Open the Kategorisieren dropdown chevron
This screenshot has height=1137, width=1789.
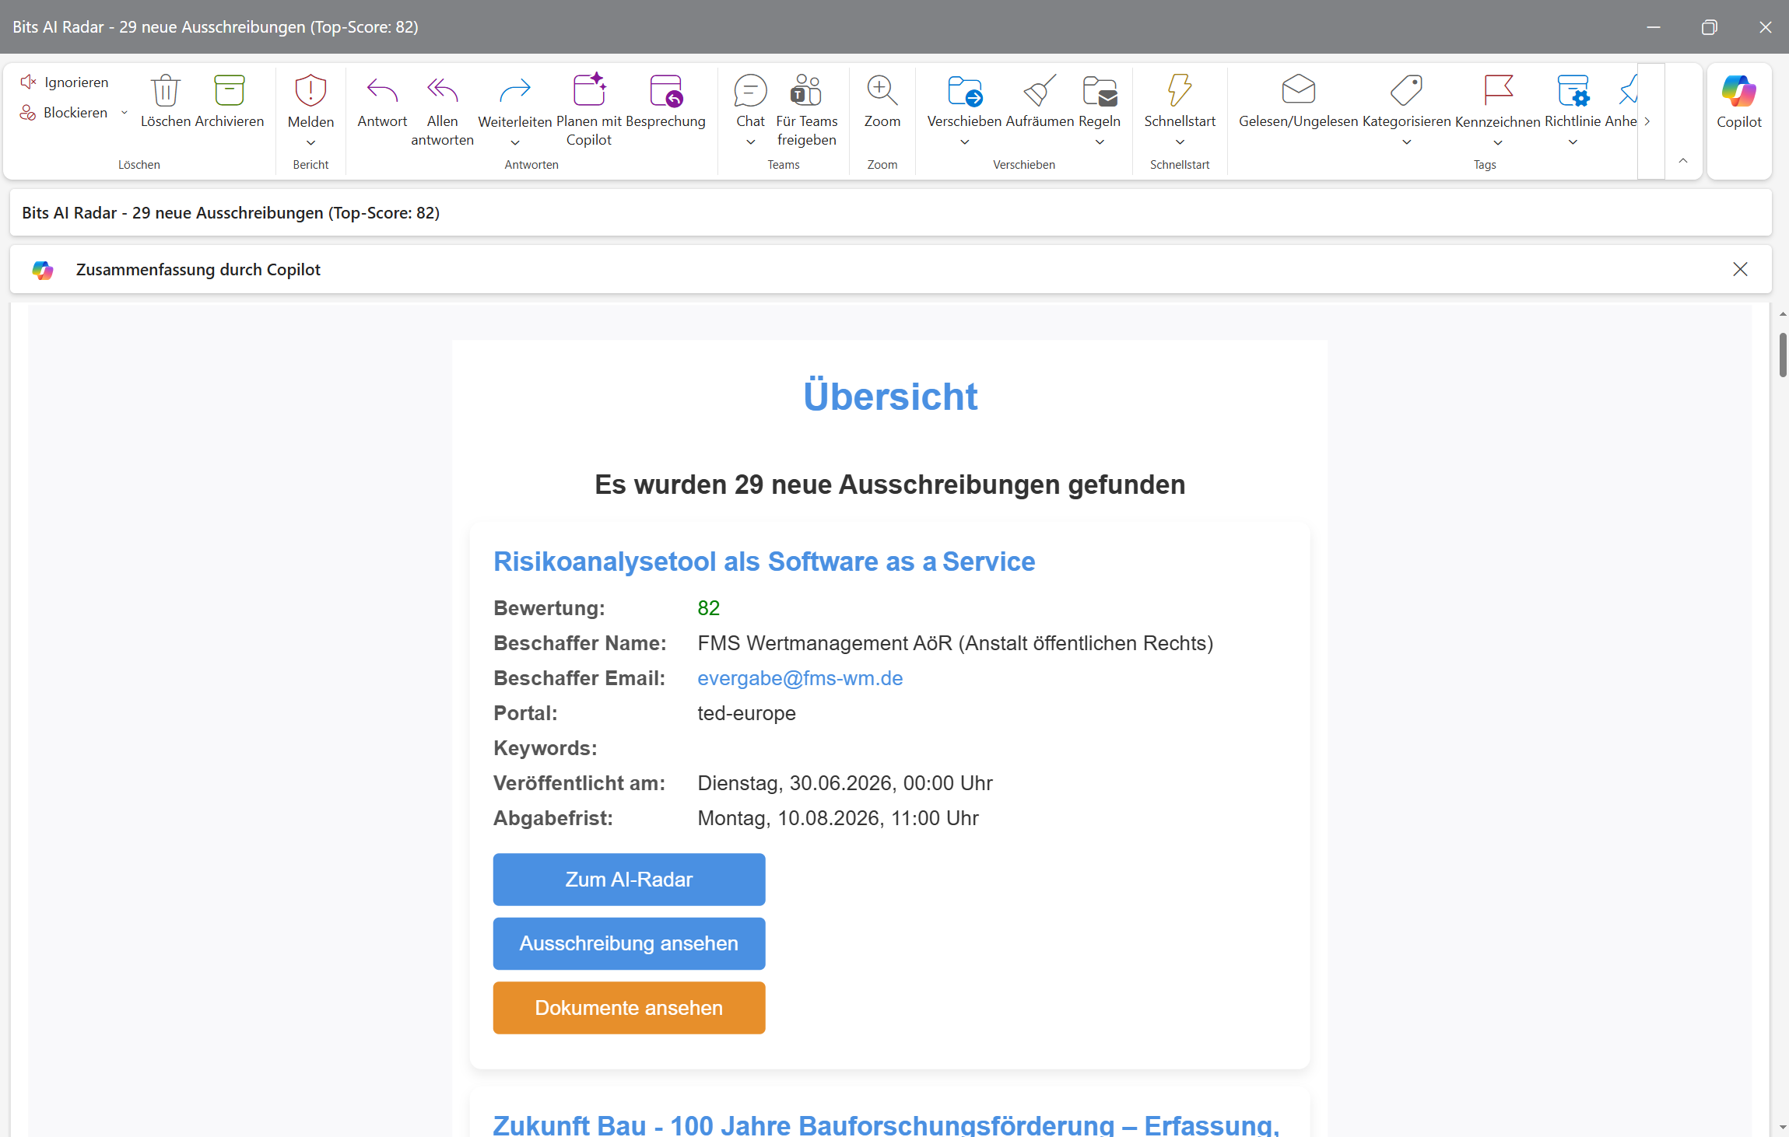click(1406, 142)
